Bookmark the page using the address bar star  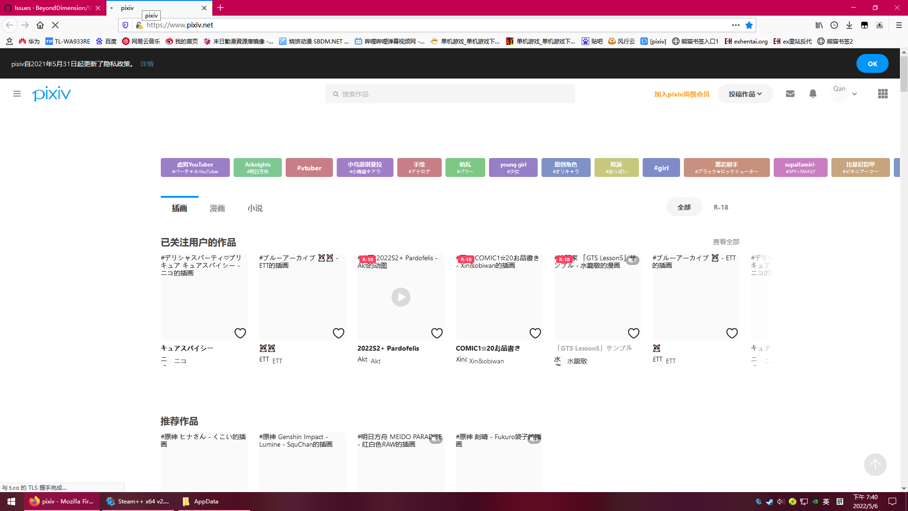point(749,25)
